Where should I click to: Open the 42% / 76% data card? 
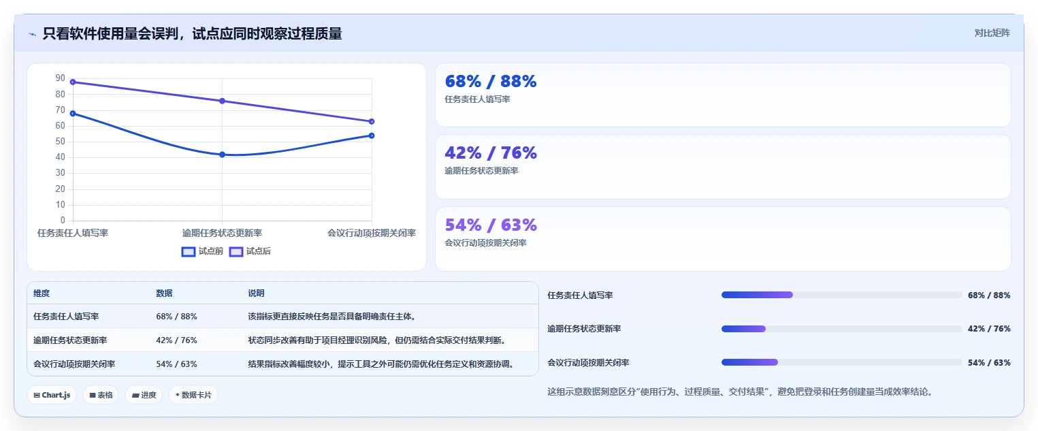tap(723, 167)
